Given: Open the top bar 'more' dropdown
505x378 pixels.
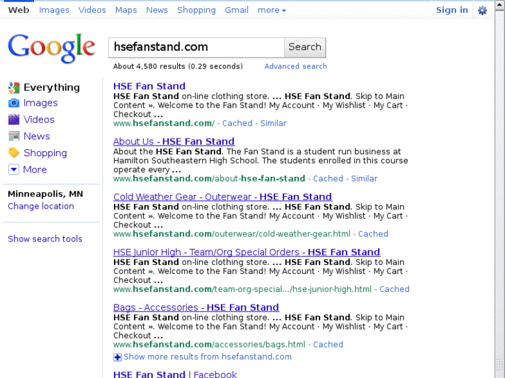Looking at the screenshot, I should click(272, 10).
